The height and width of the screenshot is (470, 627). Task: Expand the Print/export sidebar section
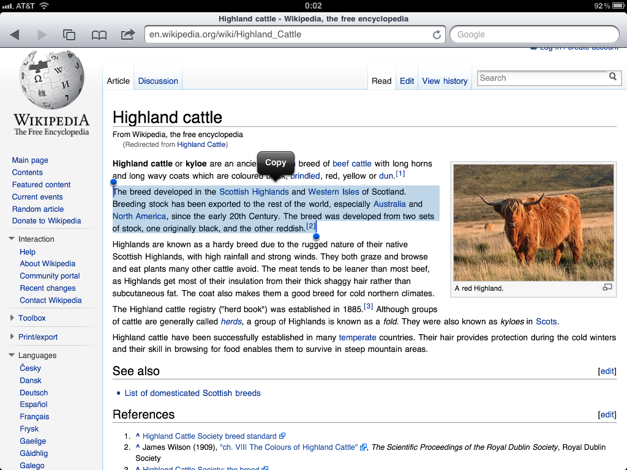(x=12, y=337)
